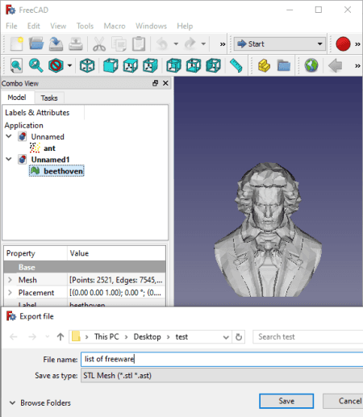The height and width of the screenshot is (417, 363).
Task: Set the axonometric view cube icon
Action: [87, 66]
